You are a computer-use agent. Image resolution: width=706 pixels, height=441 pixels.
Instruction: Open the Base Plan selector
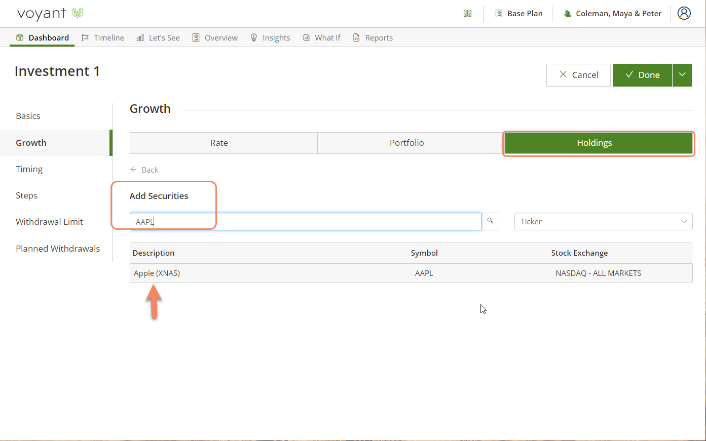(x=518, y=14)
